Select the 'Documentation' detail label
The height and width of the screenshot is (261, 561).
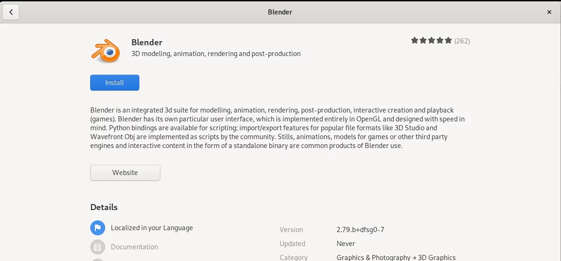[134, 247]
